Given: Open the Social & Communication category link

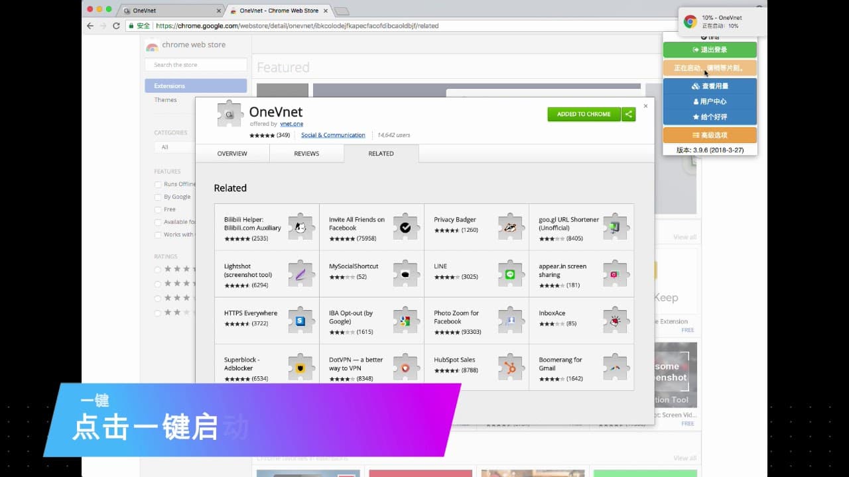Looking at the screenshot, I should [x=333, y=135].
